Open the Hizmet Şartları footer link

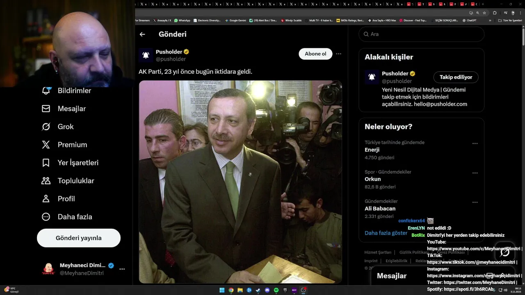[x=378, y=252]
